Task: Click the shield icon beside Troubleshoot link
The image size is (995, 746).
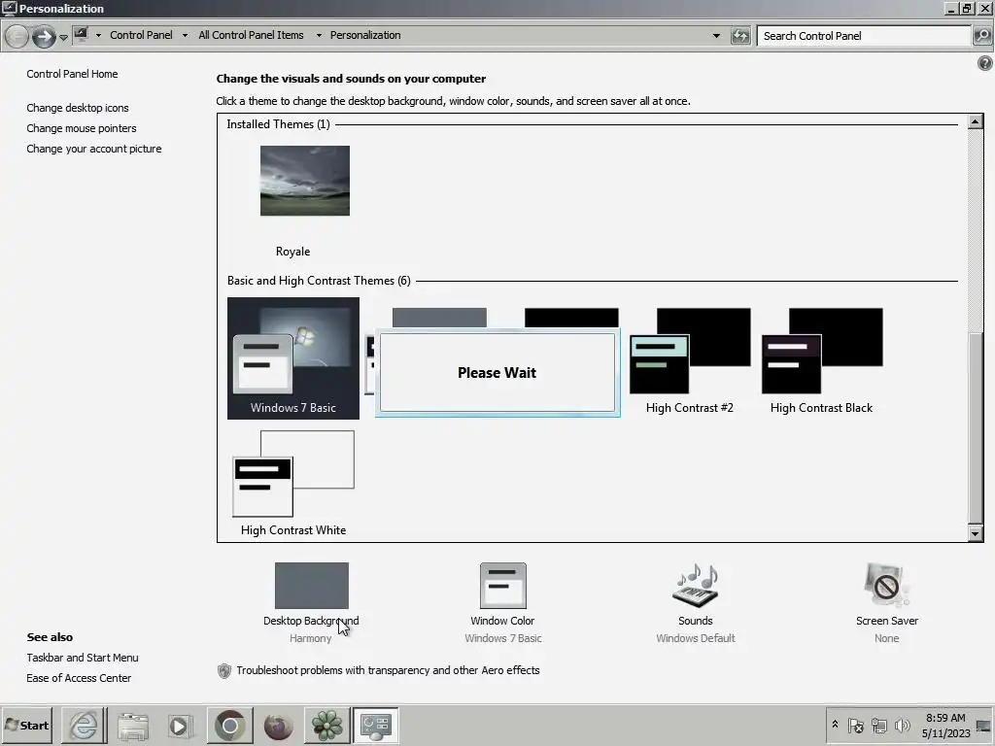Action: 224,670
